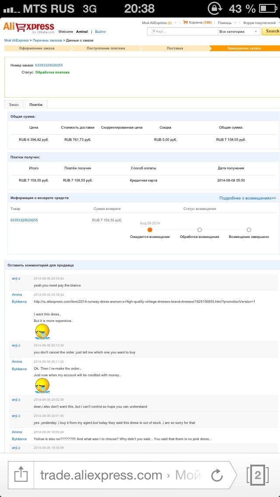Viewport: 280px width, 497px height.
Task: Open Перечень заказов breadcrumb link
Action: (47, 40)
